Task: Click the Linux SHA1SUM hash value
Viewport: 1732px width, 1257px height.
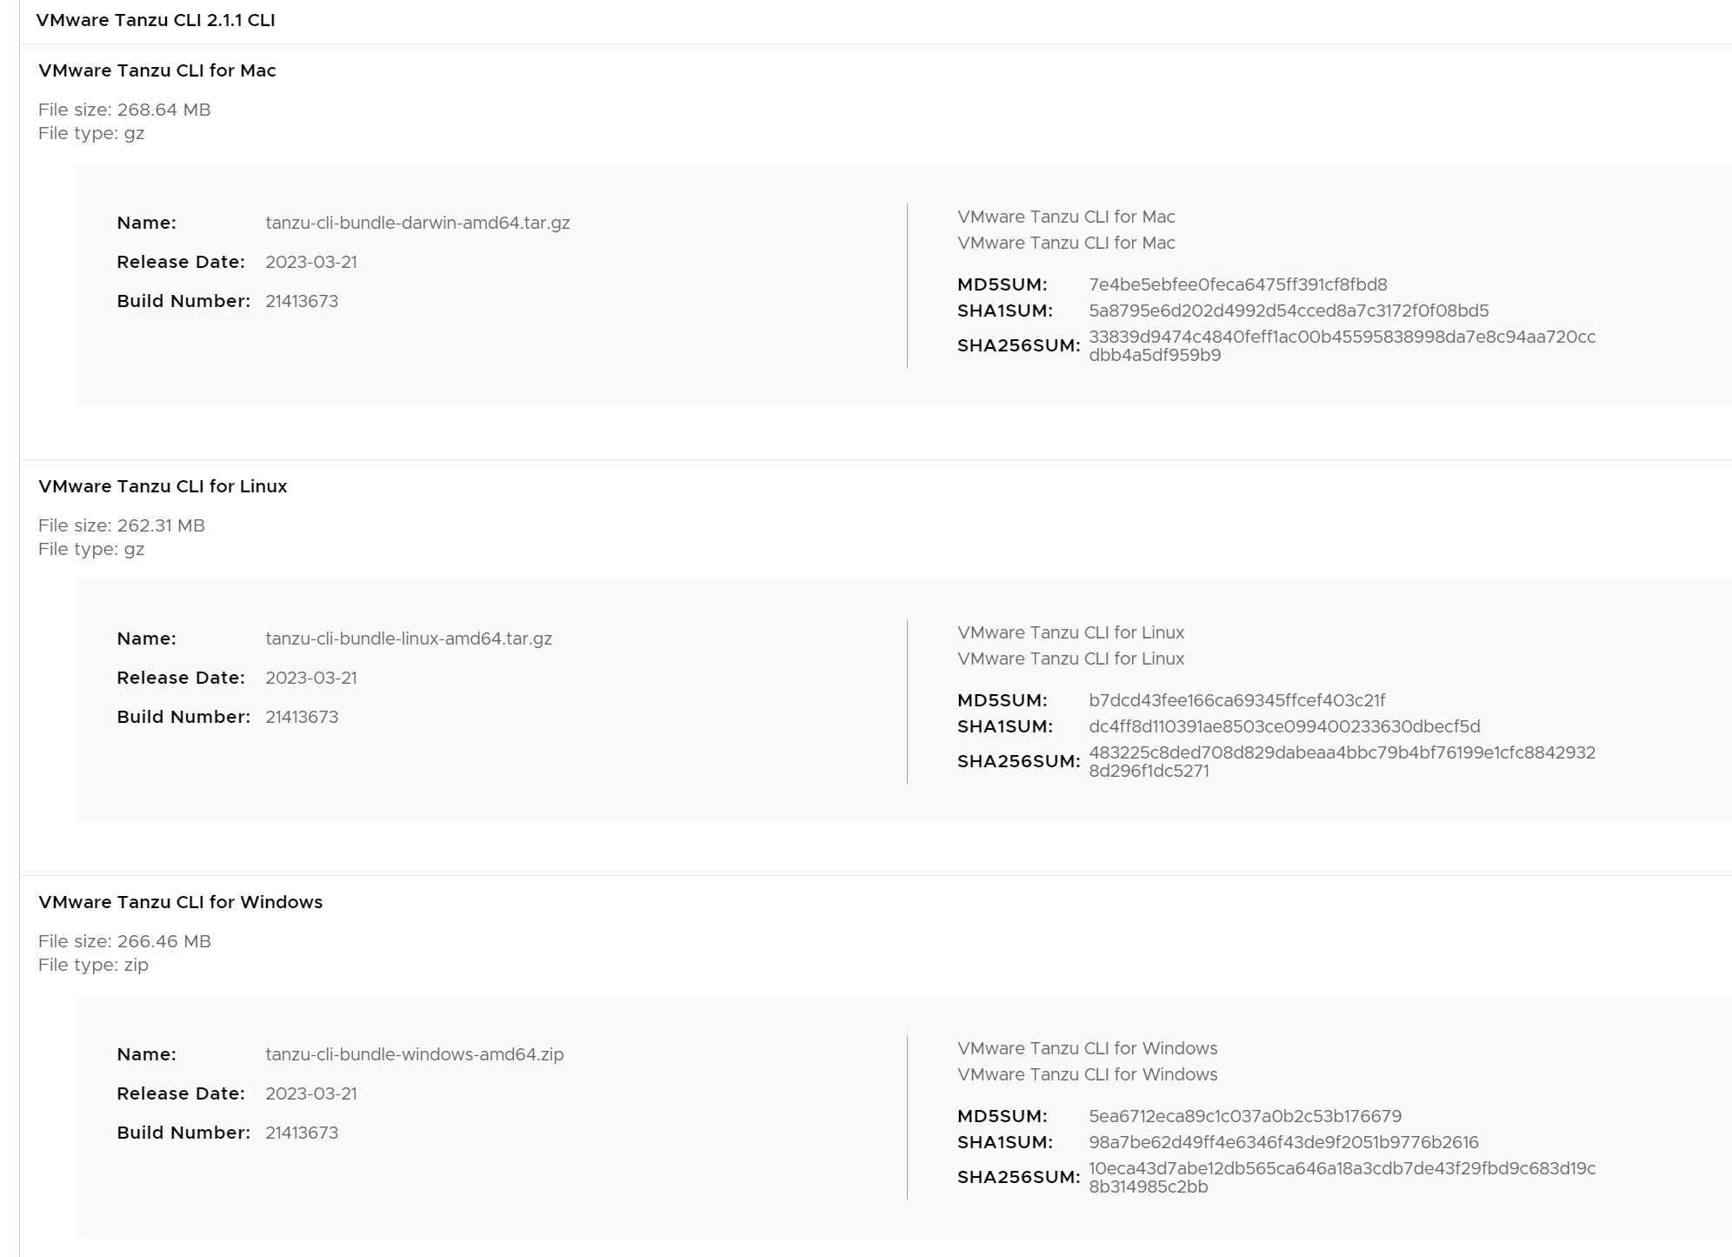Action: 1284,726
